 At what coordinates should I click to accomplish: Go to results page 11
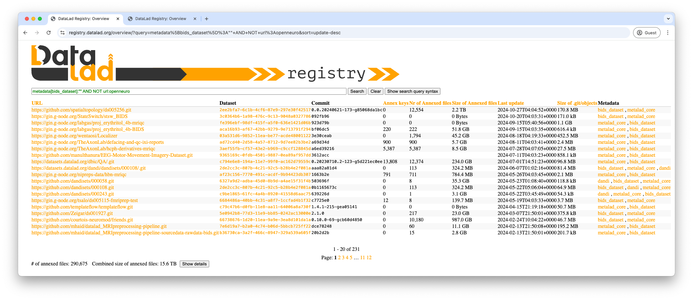click(362, 258)
